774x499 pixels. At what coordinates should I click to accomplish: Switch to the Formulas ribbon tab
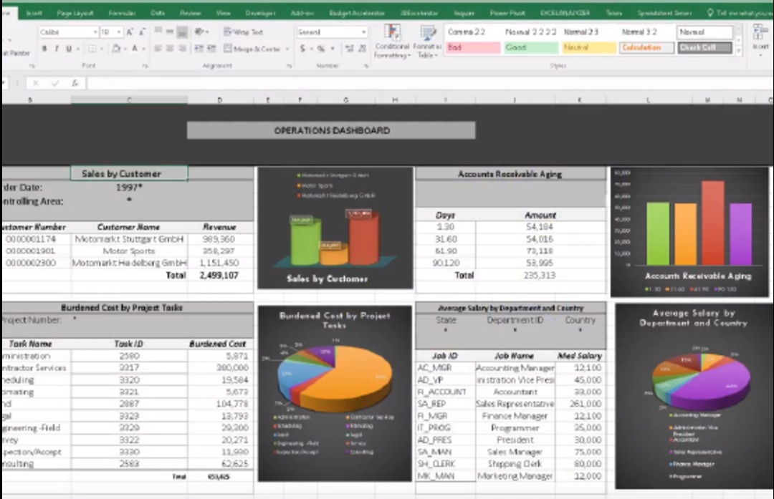[x=122, y=13]
